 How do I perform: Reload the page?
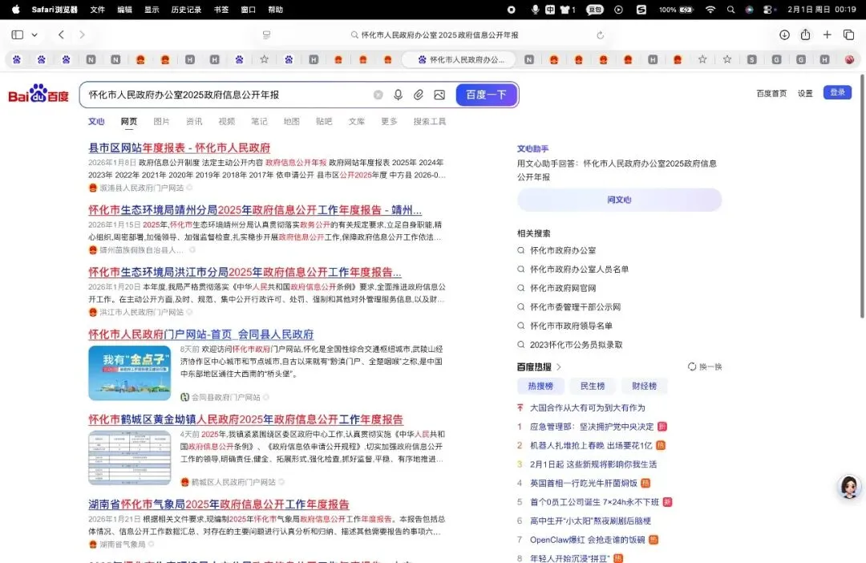pyautogui.click(x=600, y=34)
